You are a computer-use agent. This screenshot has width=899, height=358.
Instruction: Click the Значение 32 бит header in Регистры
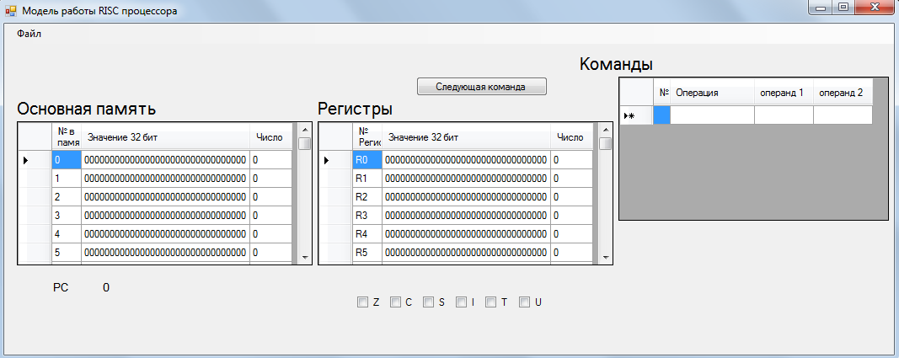(x=467, y=136)
